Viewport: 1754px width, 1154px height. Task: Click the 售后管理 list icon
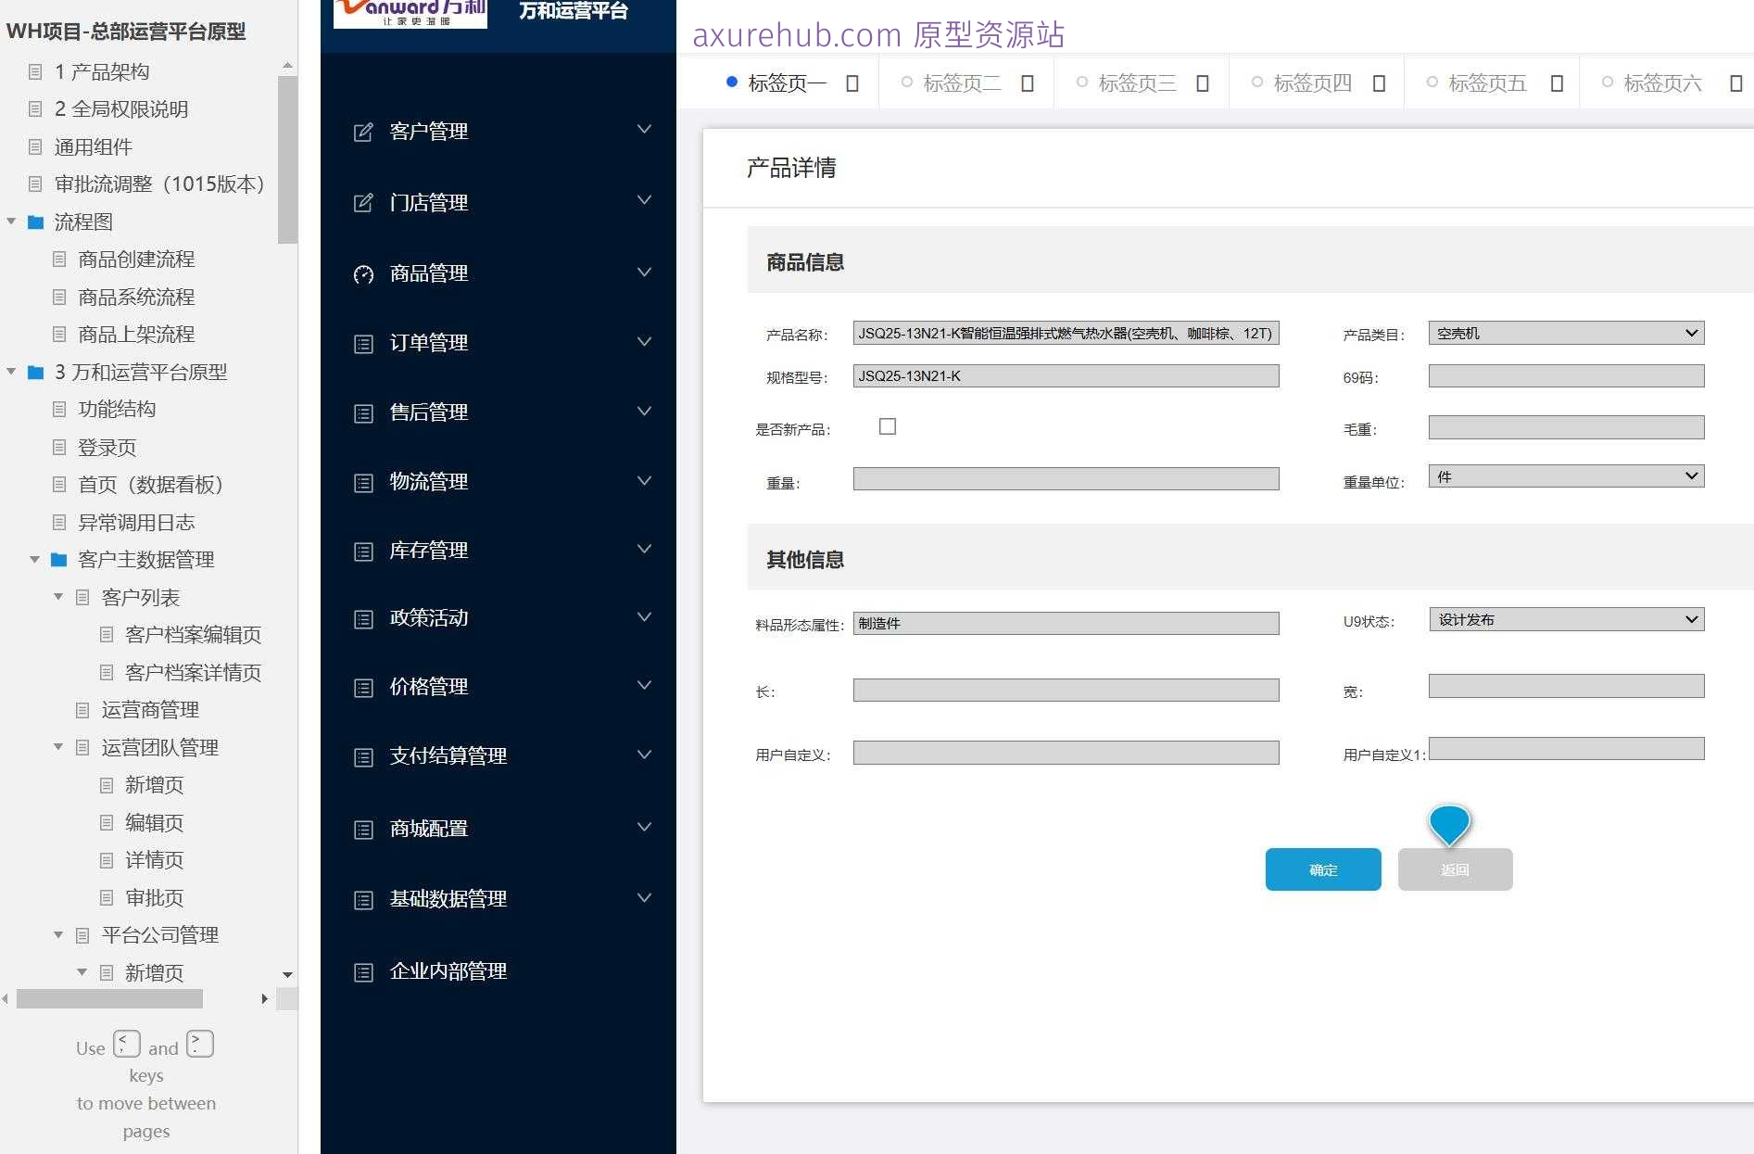(x=362, y=412)
